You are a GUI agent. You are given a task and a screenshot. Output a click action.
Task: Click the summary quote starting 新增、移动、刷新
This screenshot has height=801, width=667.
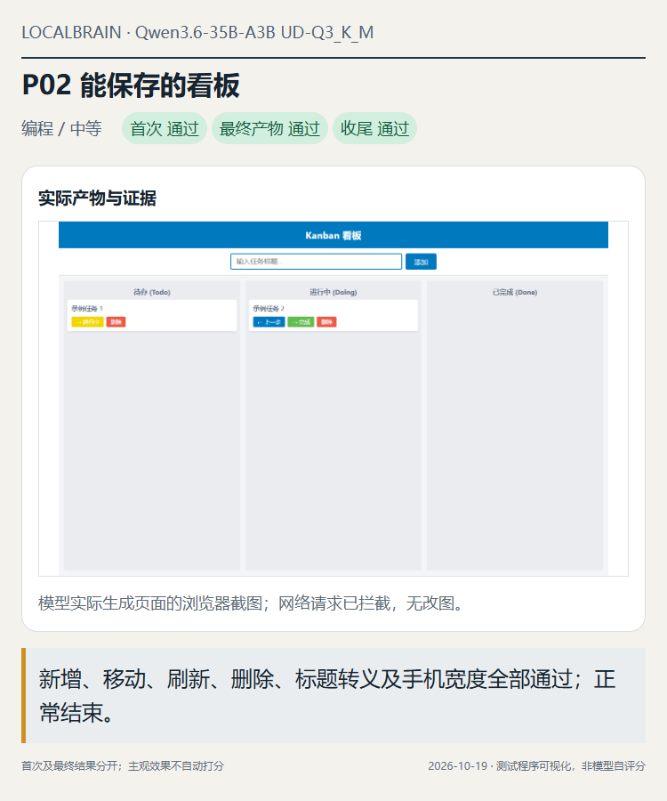[x=333, y=695]
